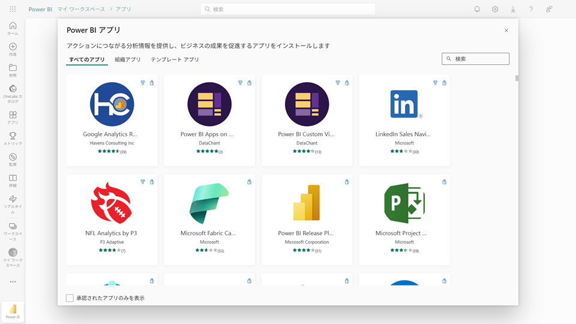
Task: Click shopping bag icon on Google Analytics card
Action: [x=152, y=83]
